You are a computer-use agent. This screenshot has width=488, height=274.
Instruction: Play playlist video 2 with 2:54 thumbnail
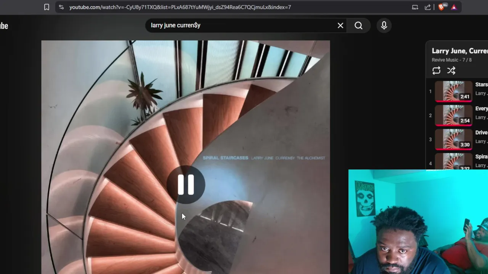click(x=454, y=115)
